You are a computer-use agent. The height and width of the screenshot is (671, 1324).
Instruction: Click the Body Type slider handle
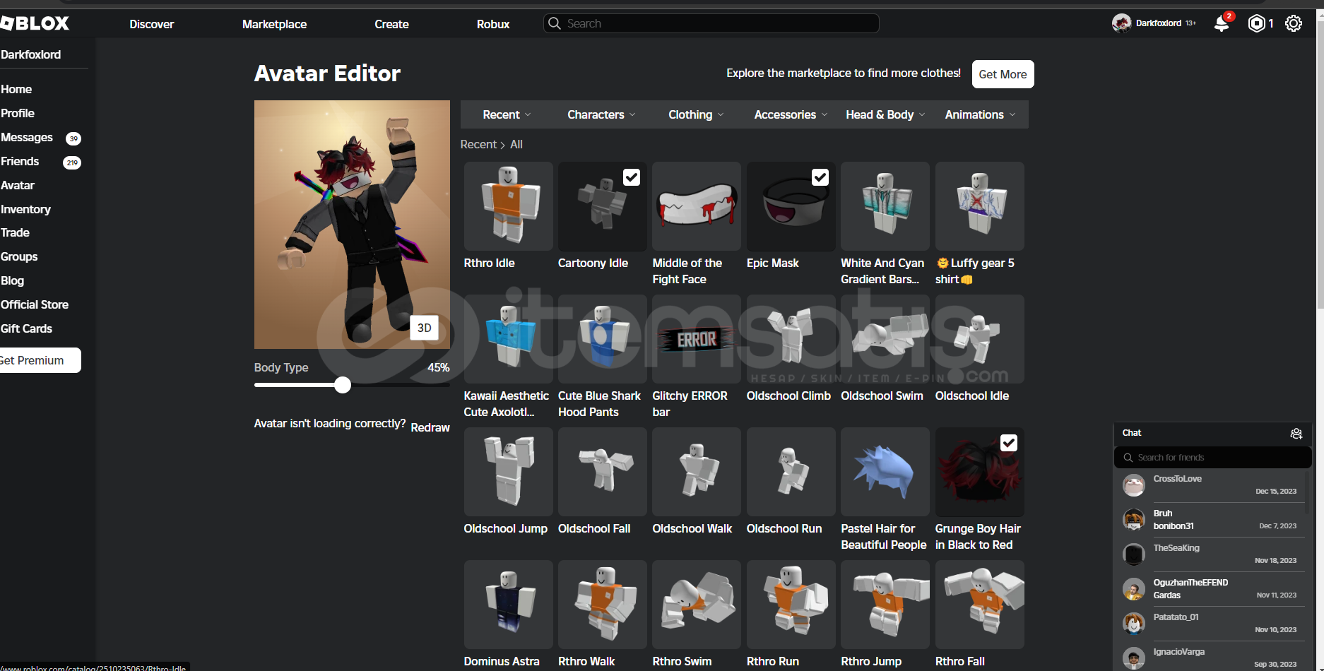pos(343,385)
